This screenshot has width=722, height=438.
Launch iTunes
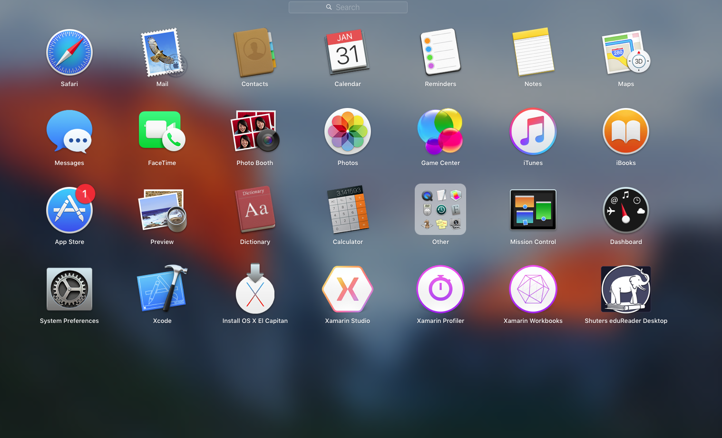pos(533,131)
